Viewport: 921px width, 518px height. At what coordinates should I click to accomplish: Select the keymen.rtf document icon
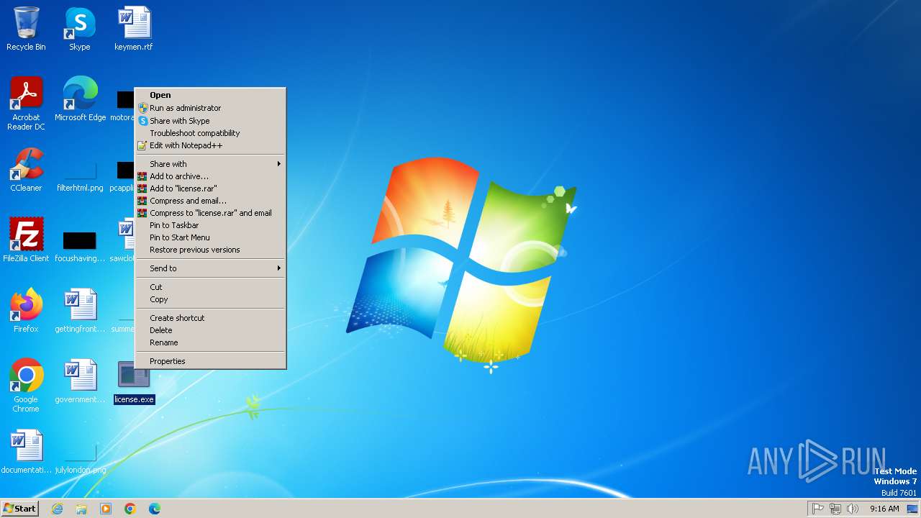133,29
